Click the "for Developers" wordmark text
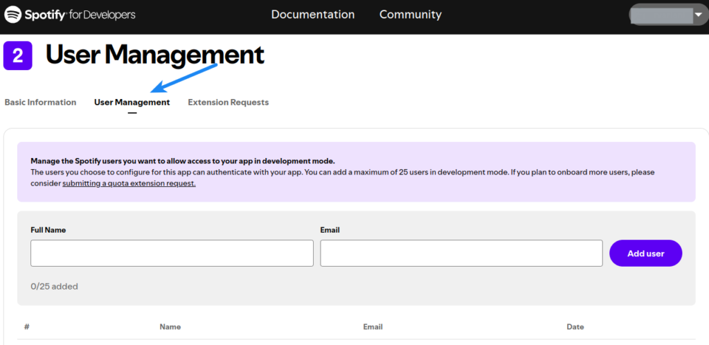The width and height of the screenshot is (709, 345). point(105,15)
